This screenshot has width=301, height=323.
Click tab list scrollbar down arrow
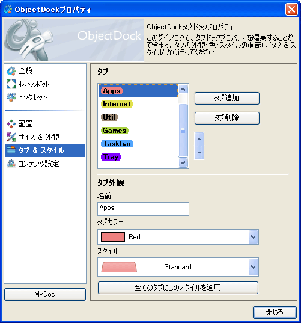pos(183,163)
